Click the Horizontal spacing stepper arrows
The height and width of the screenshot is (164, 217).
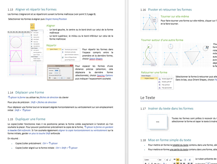60,71
